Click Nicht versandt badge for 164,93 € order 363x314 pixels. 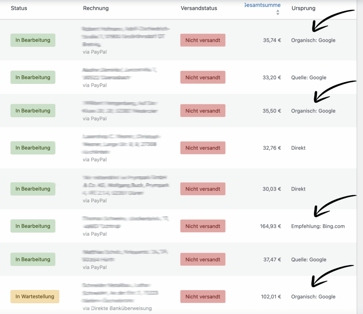click(x=203, y=226)
